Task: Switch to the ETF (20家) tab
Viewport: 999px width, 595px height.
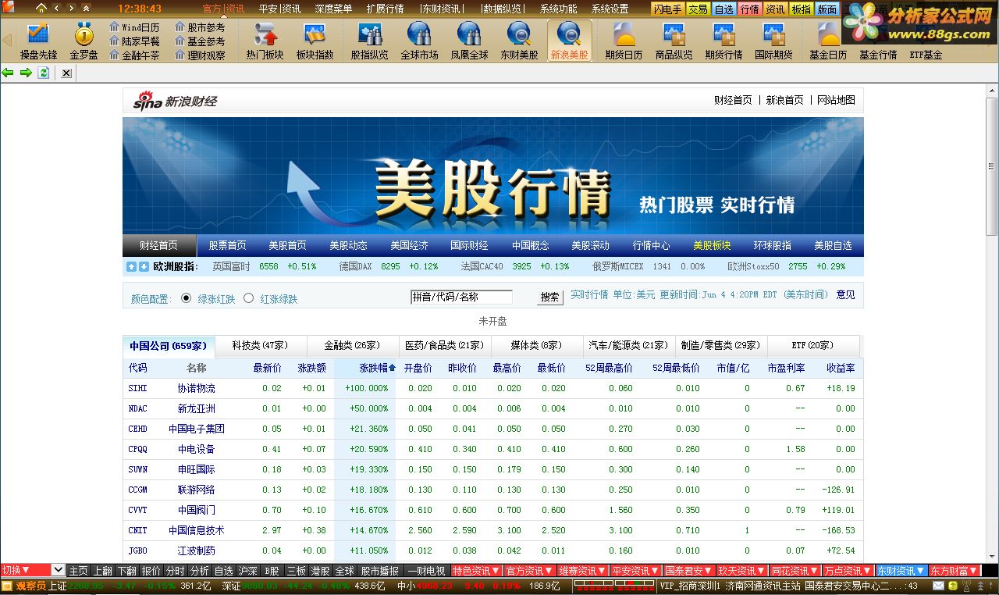Action: tap(812, 345)
